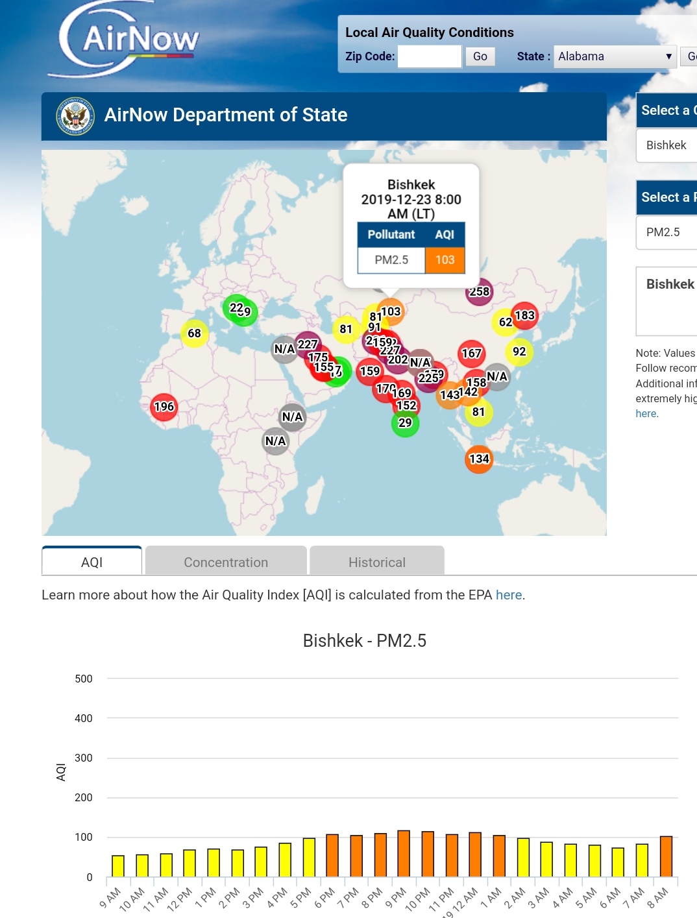
Task: Open the Historical tab
Action: pyautogui.click(x=377, y=562)
